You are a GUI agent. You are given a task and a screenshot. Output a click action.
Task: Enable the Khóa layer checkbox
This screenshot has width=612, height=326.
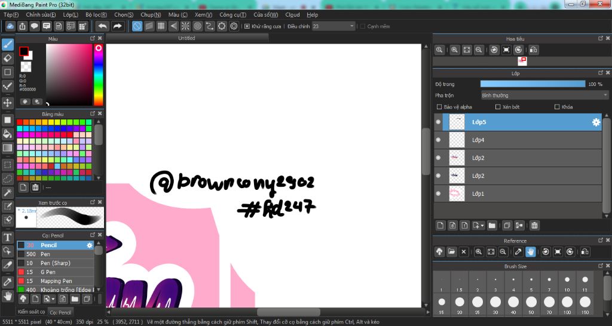557,107
